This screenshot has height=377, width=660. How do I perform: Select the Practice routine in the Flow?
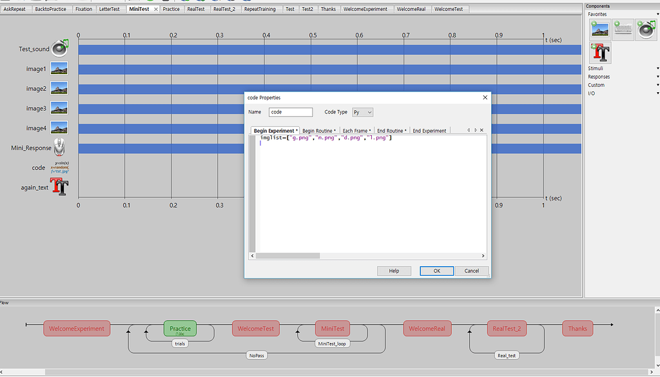point(179,328)
